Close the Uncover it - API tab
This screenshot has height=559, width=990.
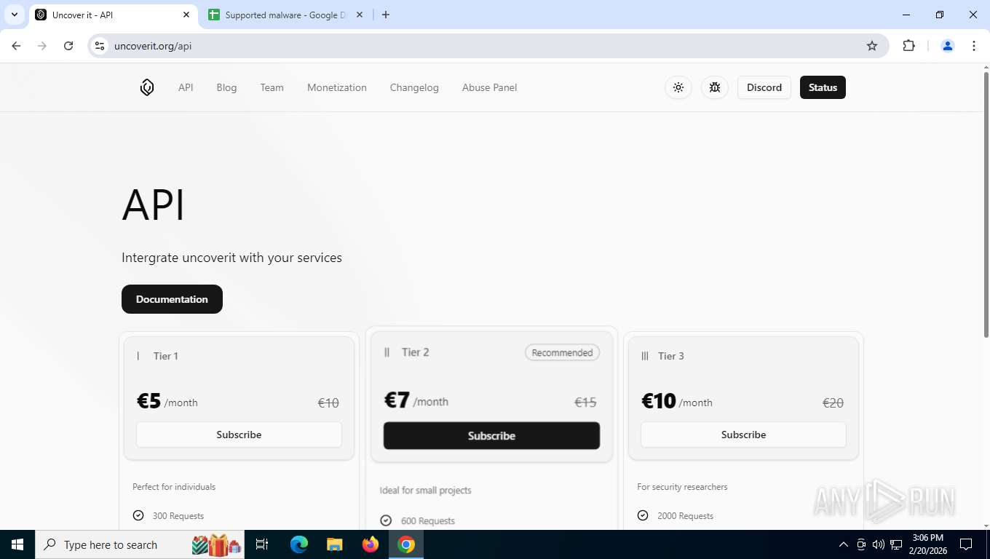[186, 15]
